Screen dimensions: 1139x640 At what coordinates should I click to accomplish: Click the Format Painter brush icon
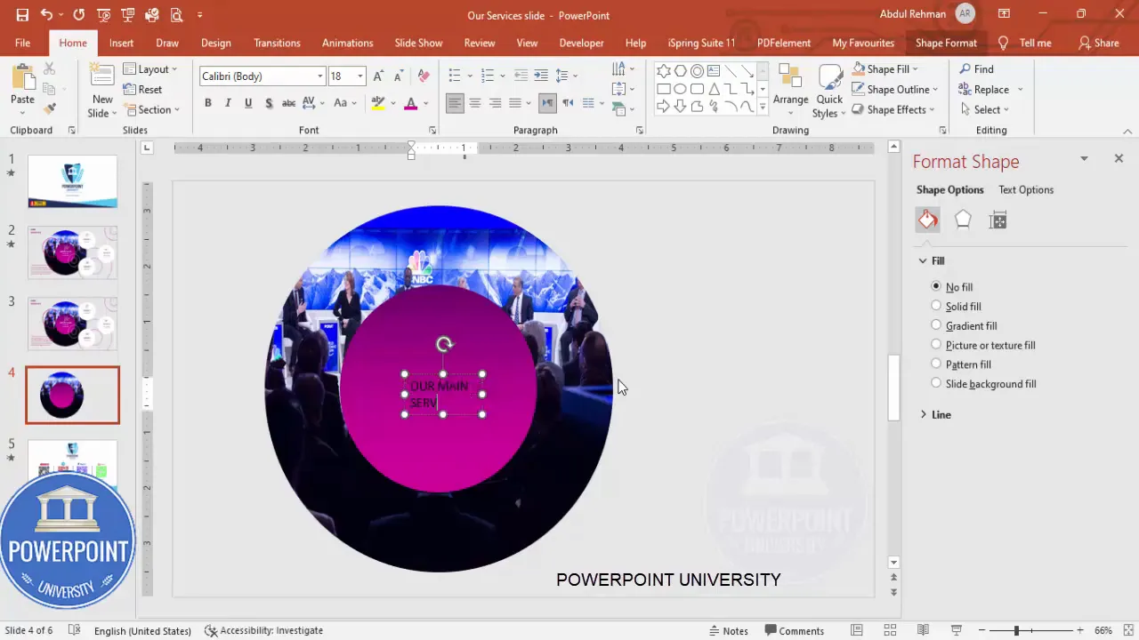coord(50,108)
